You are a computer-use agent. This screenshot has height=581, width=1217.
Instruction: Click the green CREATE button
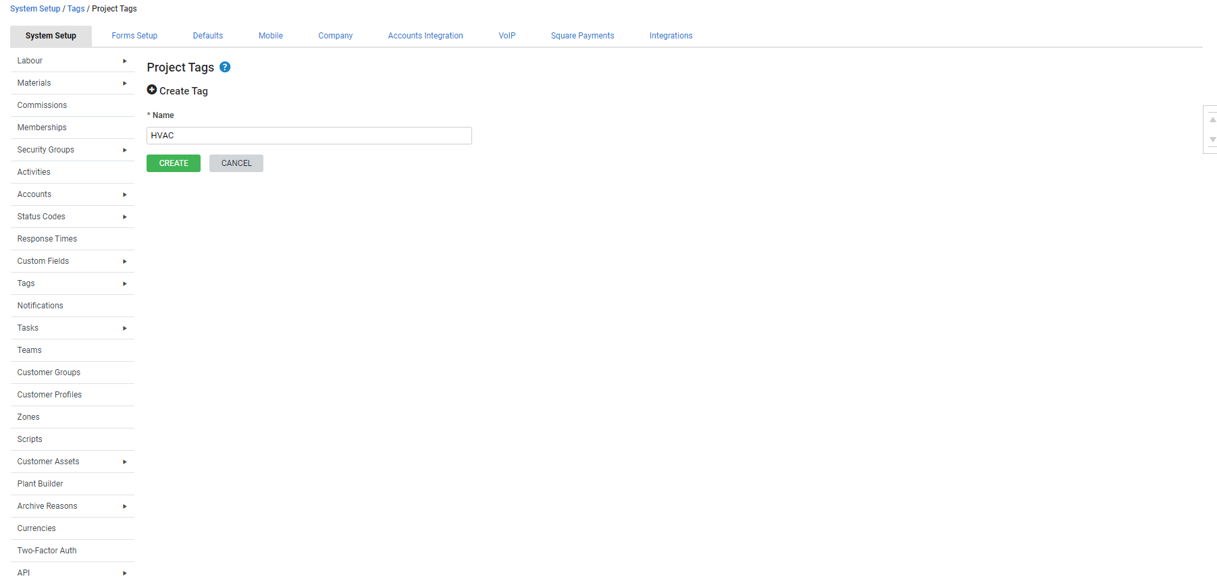pos(174,163)
